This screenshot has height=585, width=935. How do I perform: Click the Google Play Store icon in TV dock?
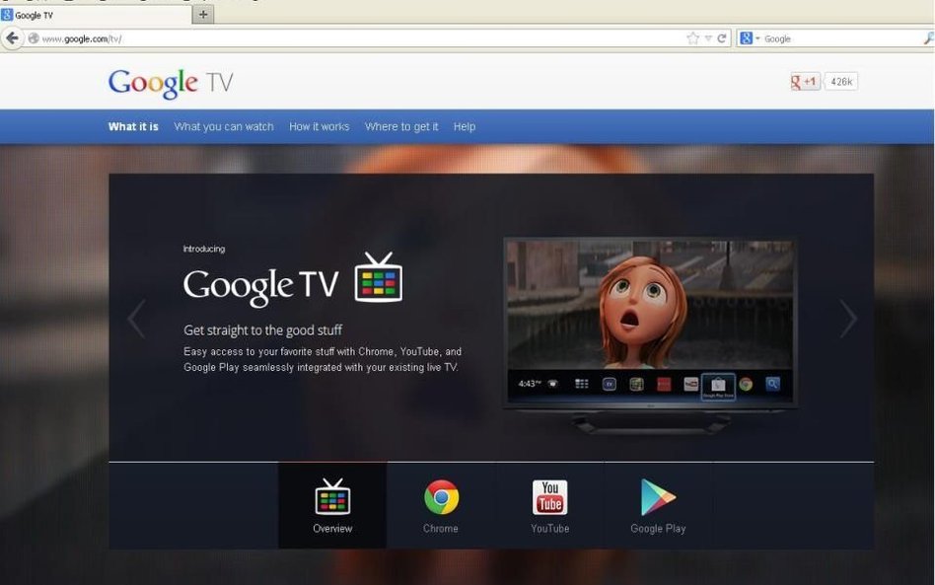tap(718, 386)
